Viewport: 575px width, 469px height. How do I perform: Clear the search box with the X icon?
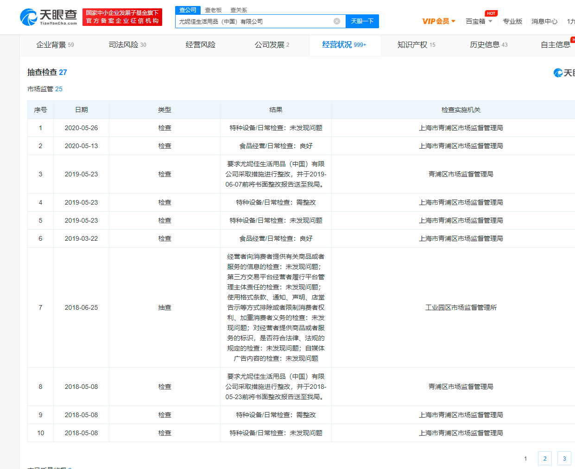point(337,21)
